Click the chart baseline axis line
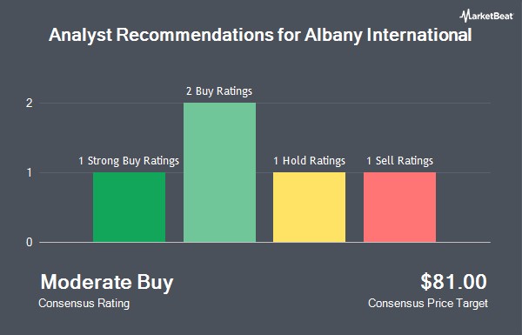The height and width of the screenshot is (335, 522). point(265,243)
